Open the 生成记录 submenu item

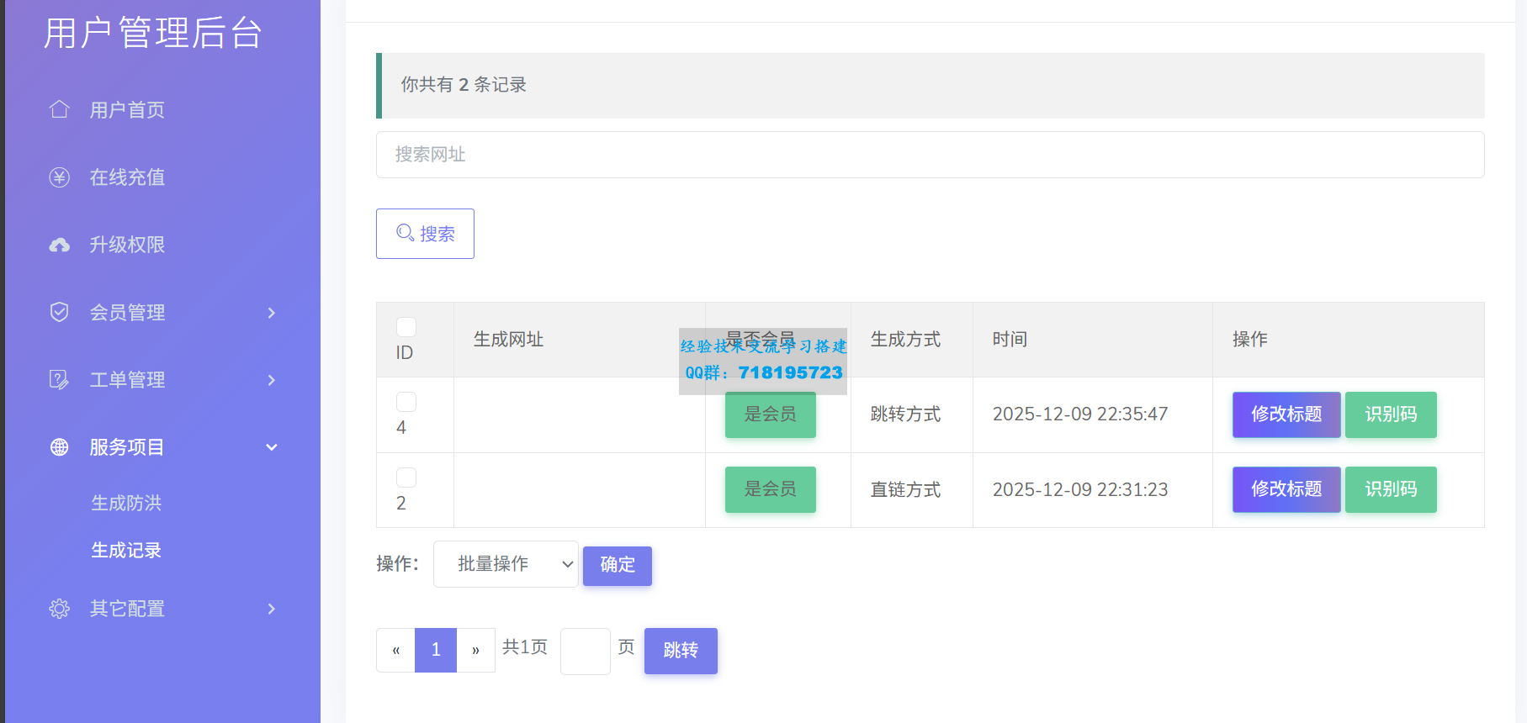pos(126,550)
